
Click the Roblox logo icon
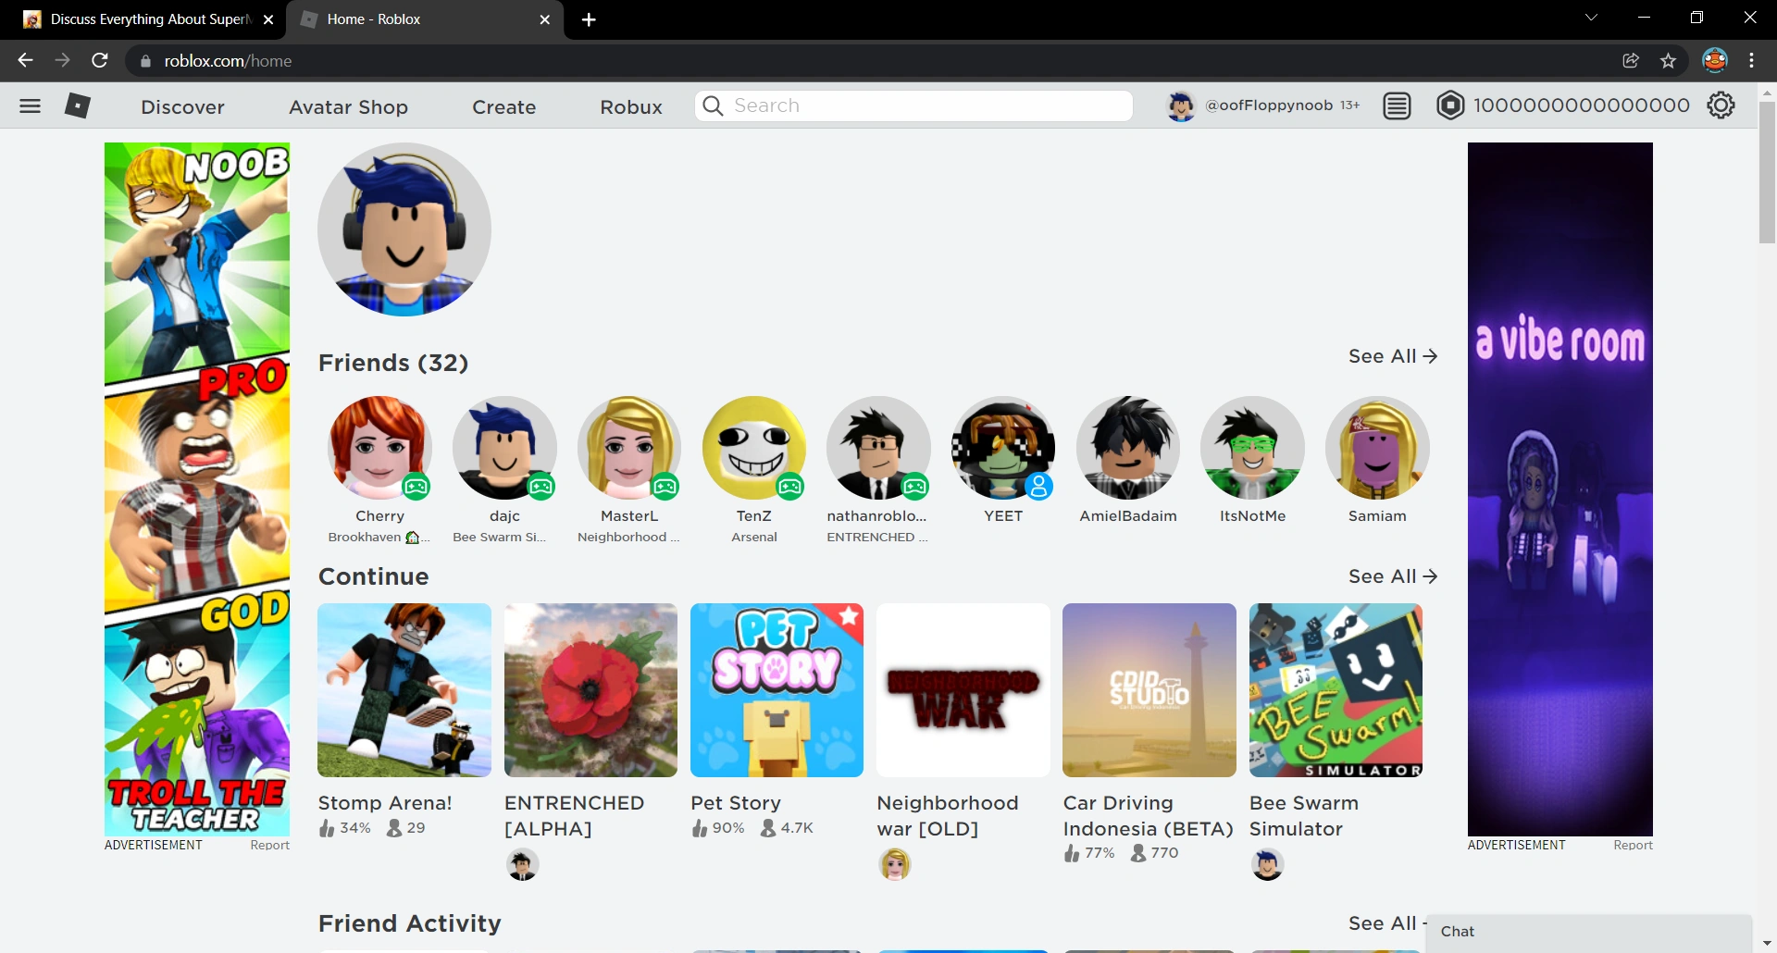[78, 105]
